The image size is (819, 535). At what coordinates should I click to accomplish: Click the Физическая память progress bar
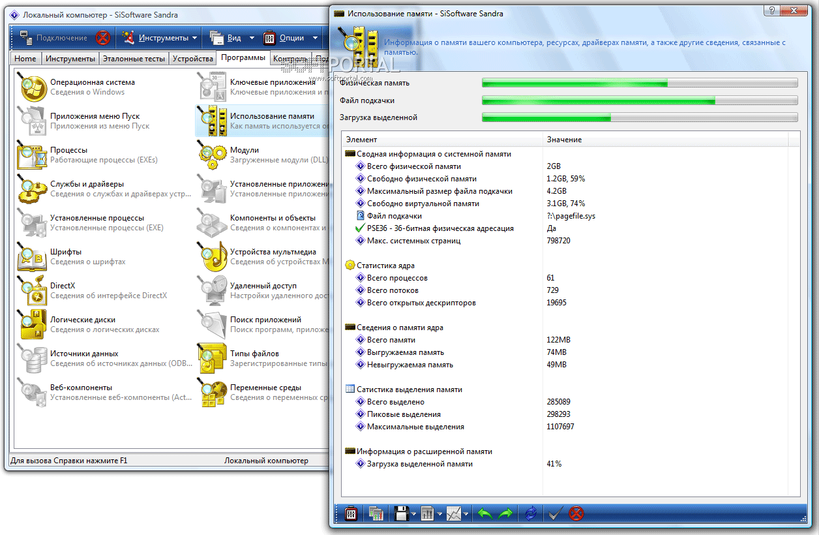pyautogui.click(x=639, y=83)
